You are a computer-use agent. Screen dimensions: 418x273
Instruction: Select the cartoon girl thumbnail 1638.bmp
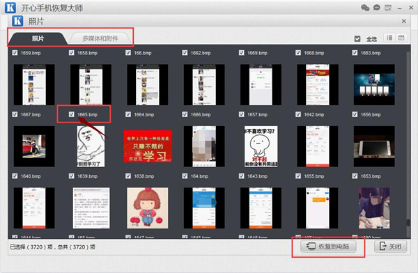148,208
